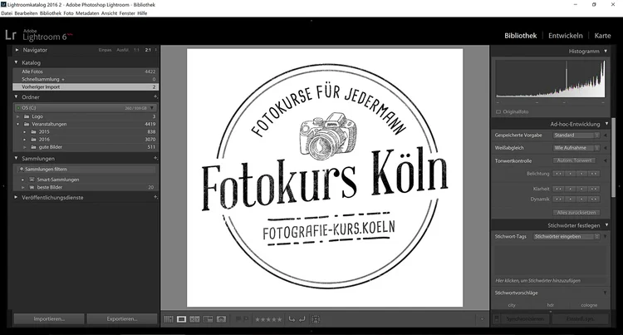Select the loupe view icon
The height and width of the screenshot is (335, 623).
click(x=182, y=319)
